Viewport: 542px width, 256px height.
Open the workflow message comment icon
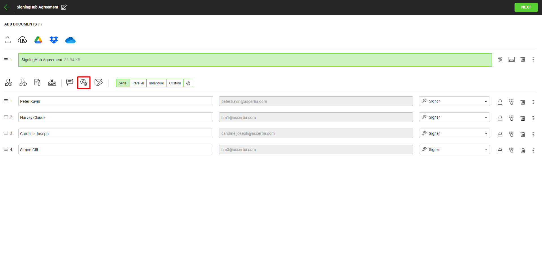click(69, 82)
